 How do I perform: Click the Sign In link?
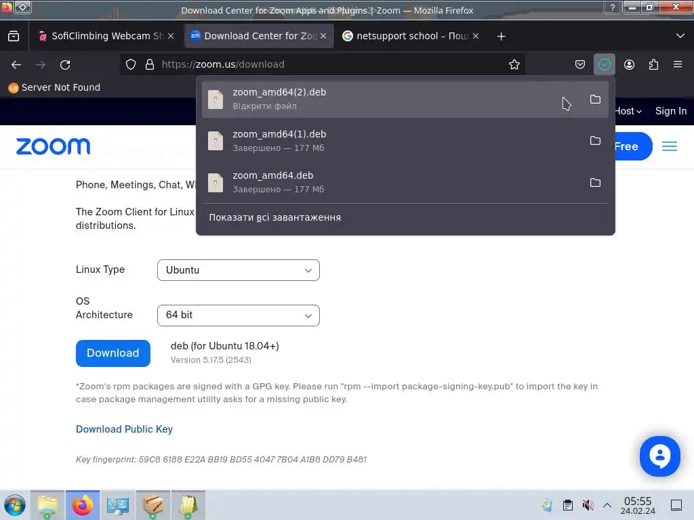671,111
